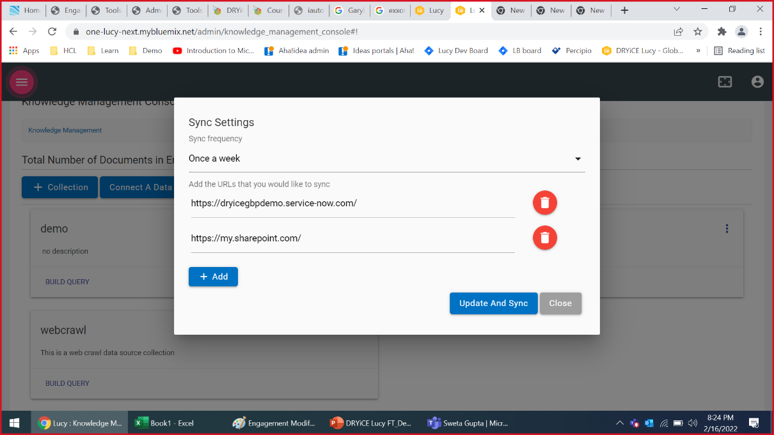Reload the Knowledge Management Console page
The image size is (774, 435).
click(x=52, y=31)
